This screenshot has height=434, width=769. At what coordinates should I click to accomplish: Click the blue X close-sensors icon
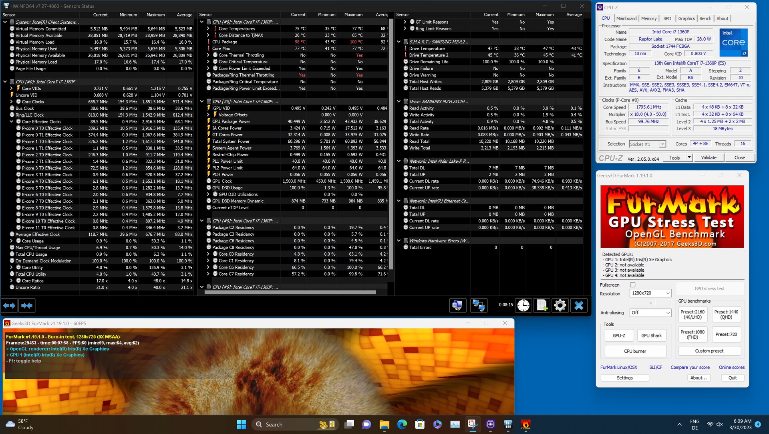pyautogui.click(x=578, y=305)
